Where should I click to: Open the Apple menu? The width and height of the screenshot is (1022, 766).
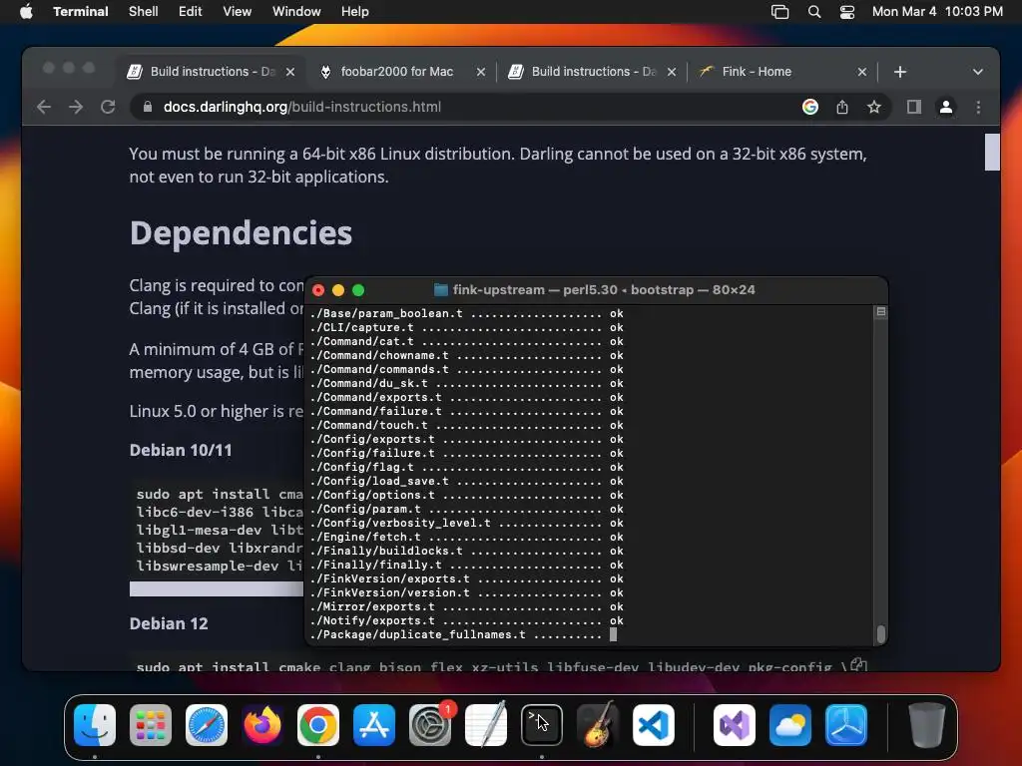click(x=26, y=12)
